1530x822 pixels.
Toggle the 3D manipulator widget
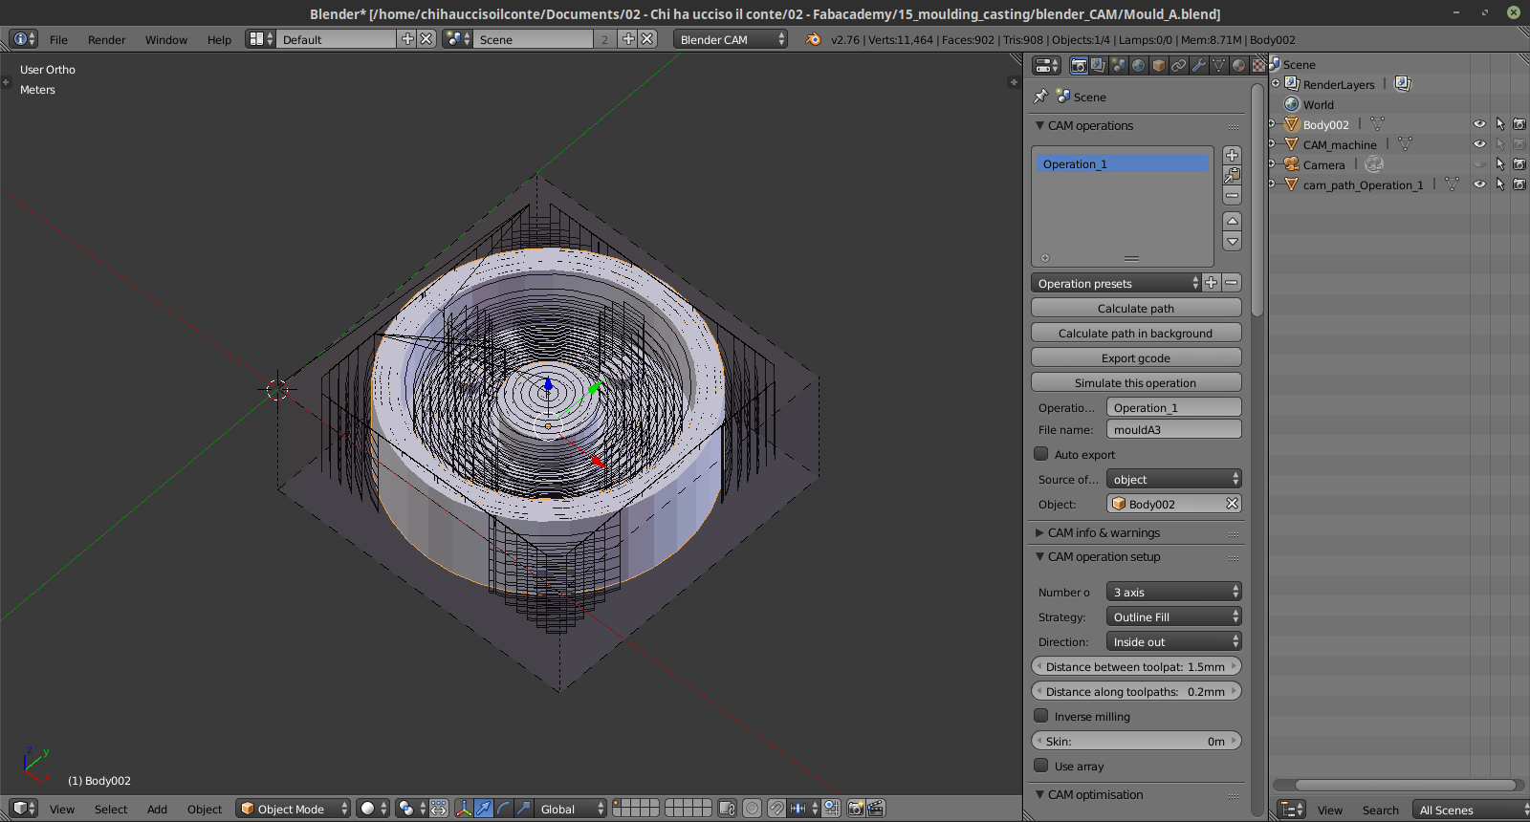(x=464, y=809)
